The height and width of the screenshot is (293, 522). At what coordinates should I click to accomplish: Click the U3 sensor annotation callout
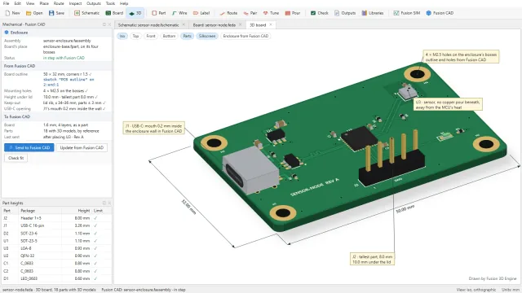tap(448, 105)
